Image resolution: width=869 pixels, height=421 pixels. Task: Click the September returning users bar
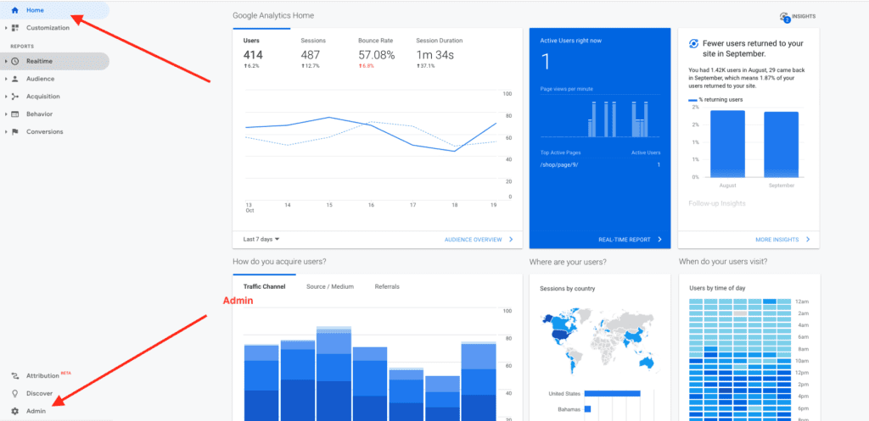tap(781, 144)
